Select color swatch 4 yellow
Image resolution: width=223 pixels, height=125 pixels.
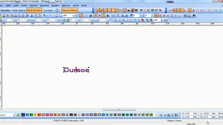[35, 115]
